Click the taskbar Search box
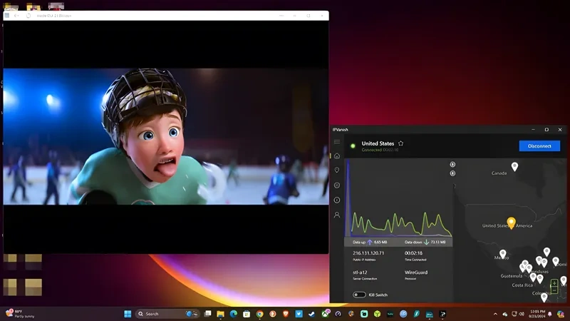The width and height of the screenshot is (570, 321). [167, 314]
